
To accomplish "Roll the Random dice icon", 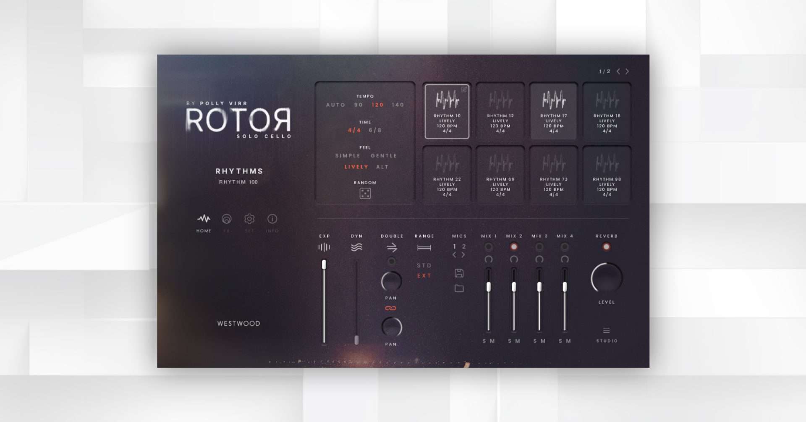I will pos(365,193).
